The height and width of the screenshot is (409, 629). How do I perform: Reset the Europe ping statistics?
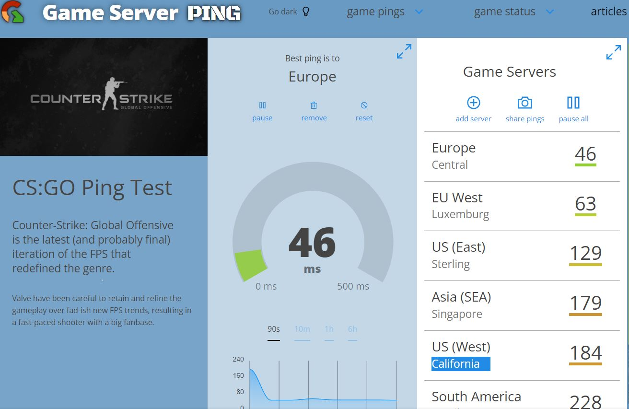point(364,111)
